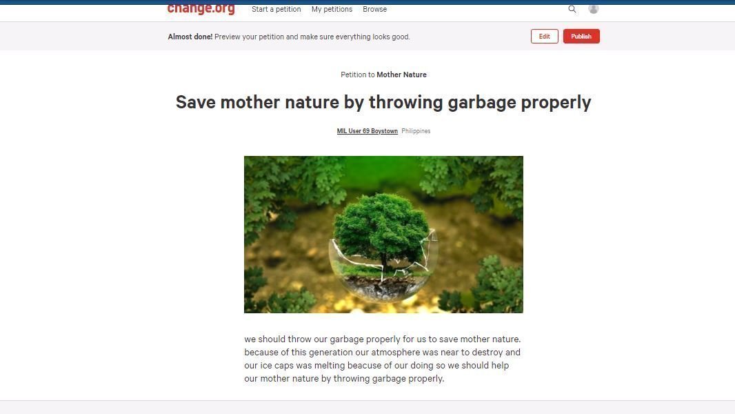The width and height of the screenshot is (735, 414).
Task: Click the petition title heading
Action: coord(383,102)
